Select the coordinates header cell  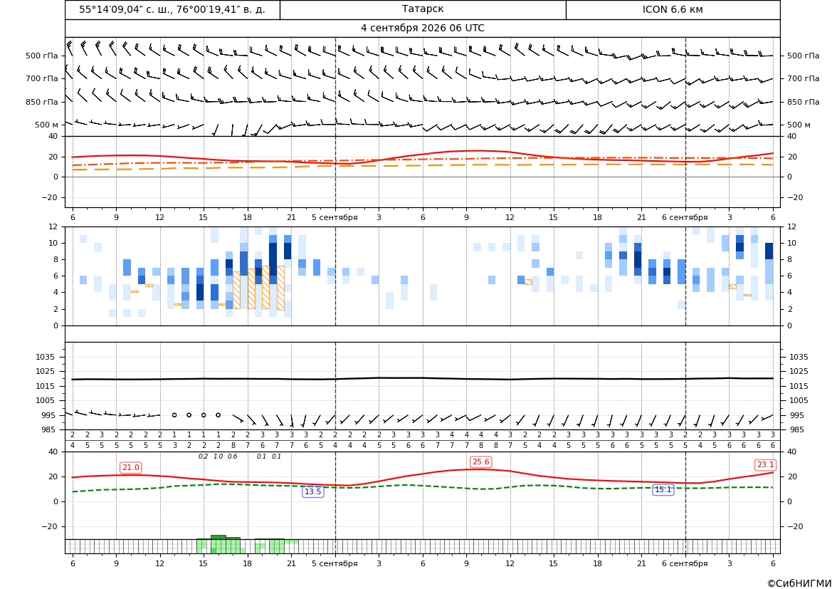(x=172, y=9)
